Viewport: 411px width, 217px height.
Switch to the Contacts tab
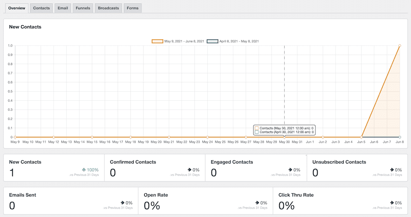[x=42, y=8]
